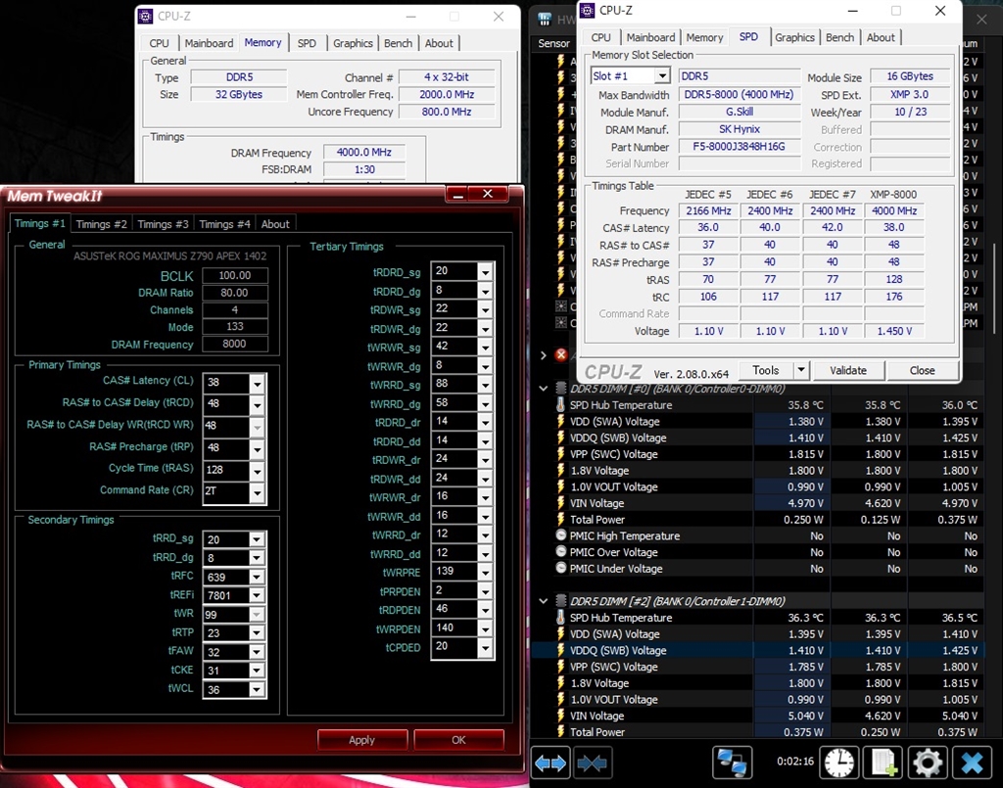Open the network remote monitoring icon

coord(732,762)
